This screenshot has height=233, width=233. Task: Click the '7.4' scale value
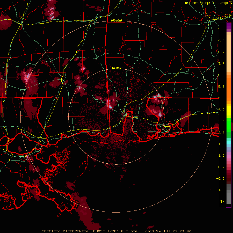point(221,64)
